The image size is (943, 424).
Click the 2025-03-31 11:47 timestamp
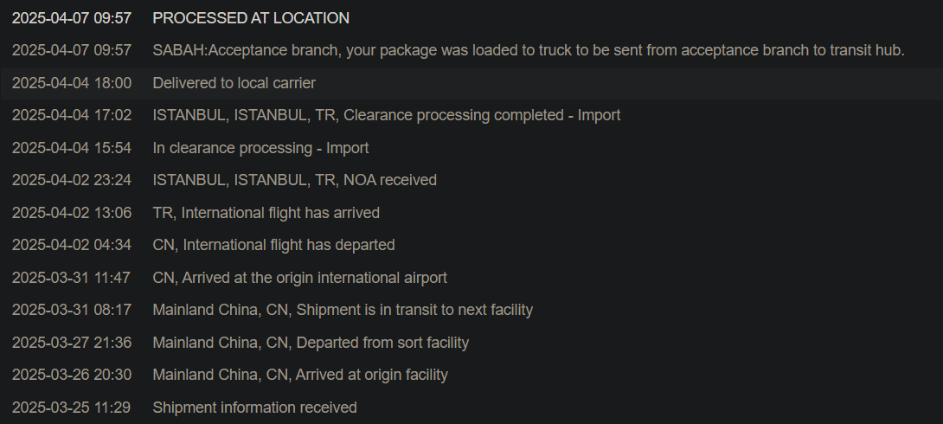pyautogui.click(x=72, y=278)
